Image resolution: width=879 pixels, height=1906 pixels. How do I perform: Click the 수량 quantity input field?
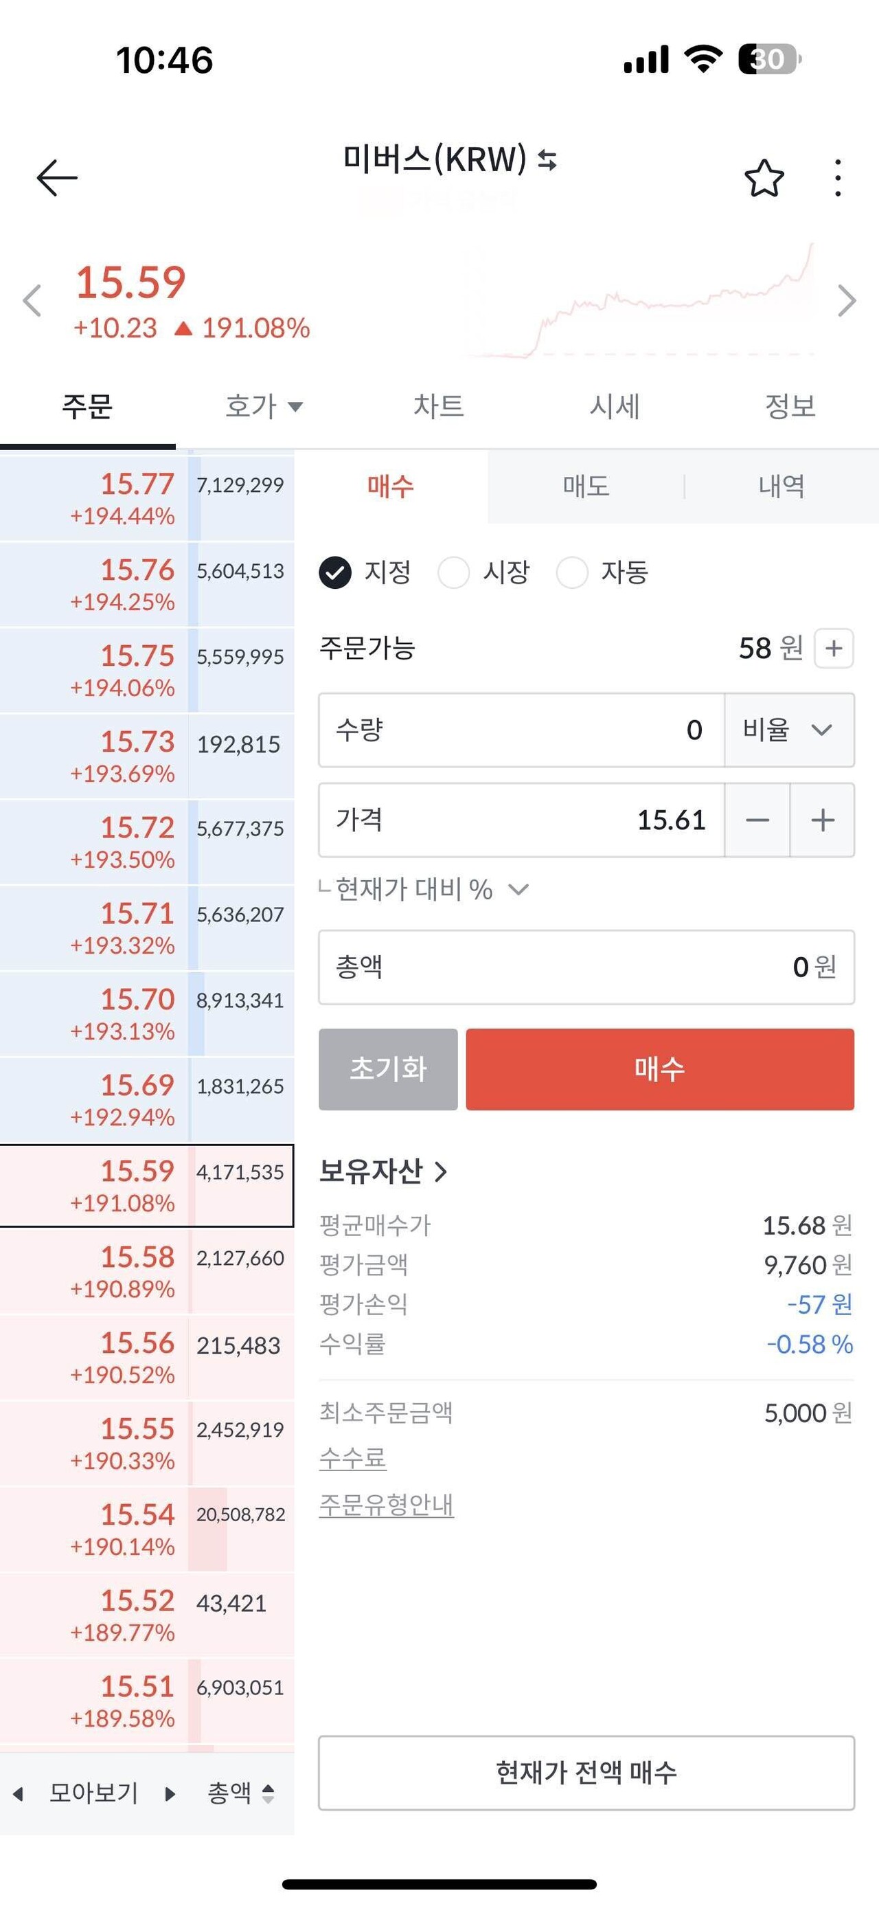pos(518,731)
